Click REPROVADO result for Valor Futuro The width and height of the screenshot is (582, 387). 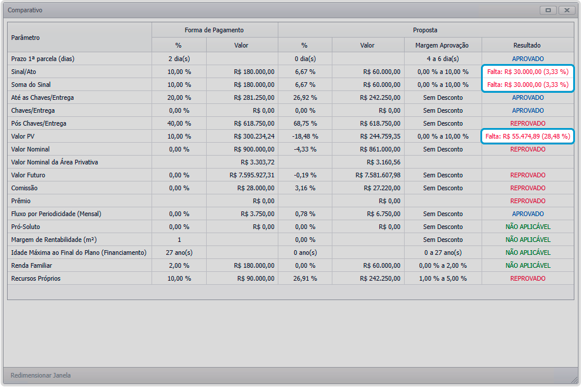(x=528, y=175)
